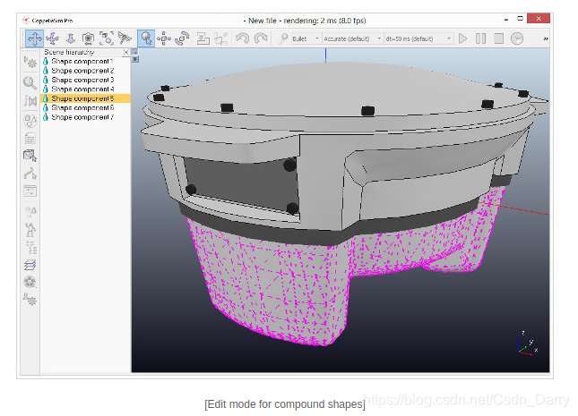This screenshot has height=416, width=578.
Task: Open the Accurate (default) dynamics dropdown
Action: coord(352,38)
